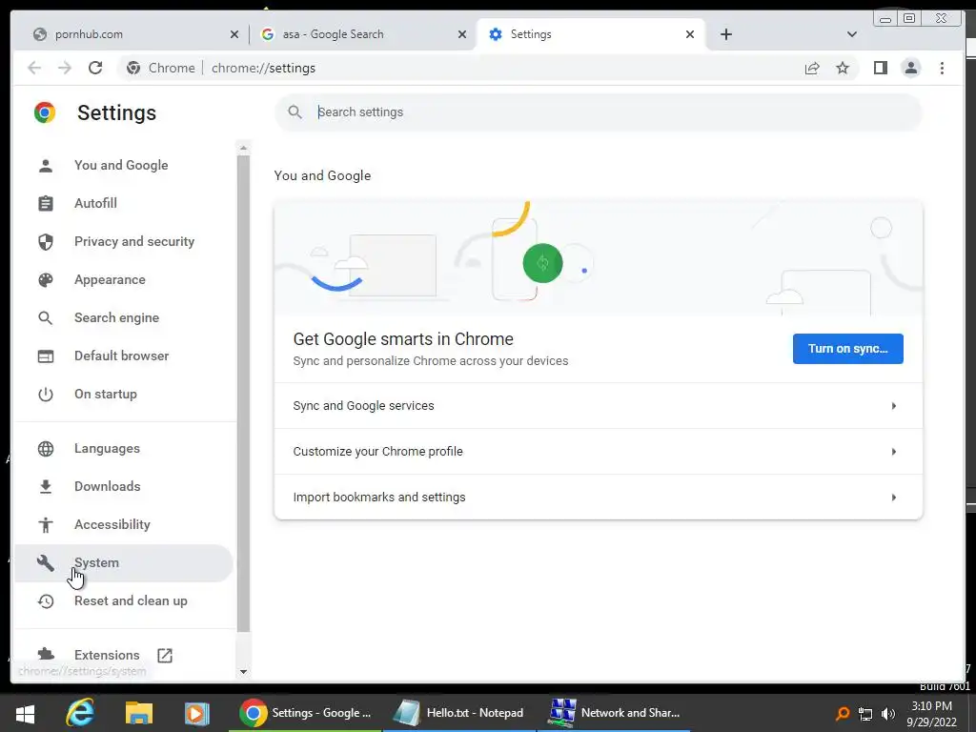Go forward using the forward arrow
The width and height of the screenshot is (976, 732).
(65, 68)
